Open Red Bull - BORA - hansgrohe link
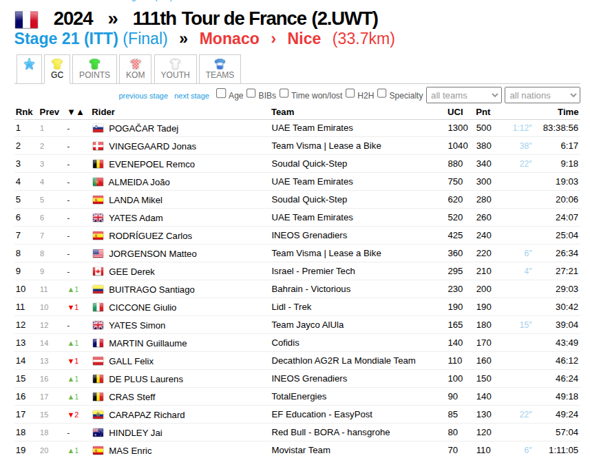The height and width of the screenshot is (458, 590). [x=330, y=433]
